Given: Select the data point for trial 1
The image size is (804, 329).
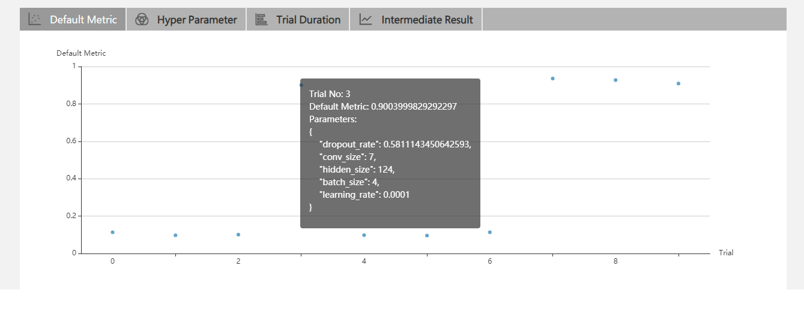Looking at the screenshot, I should point(175,235).
